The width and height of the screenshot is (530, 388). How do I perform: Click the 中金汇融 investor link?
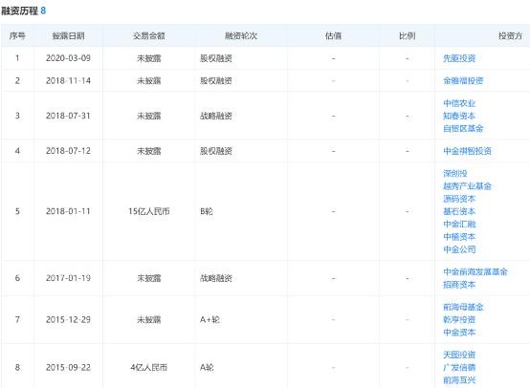click(x=459, y=224)
